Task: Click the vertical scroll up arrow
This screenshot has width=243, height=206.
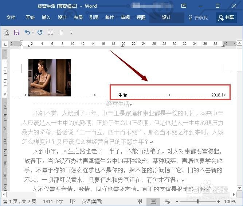Action: 239,43
